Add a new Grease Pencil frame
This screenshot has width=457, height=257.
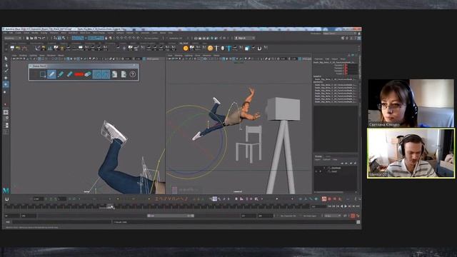[43, 74]
